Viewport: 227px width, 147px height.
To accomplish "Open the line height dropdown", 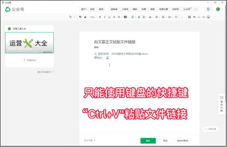I will [x=163, y=17].
